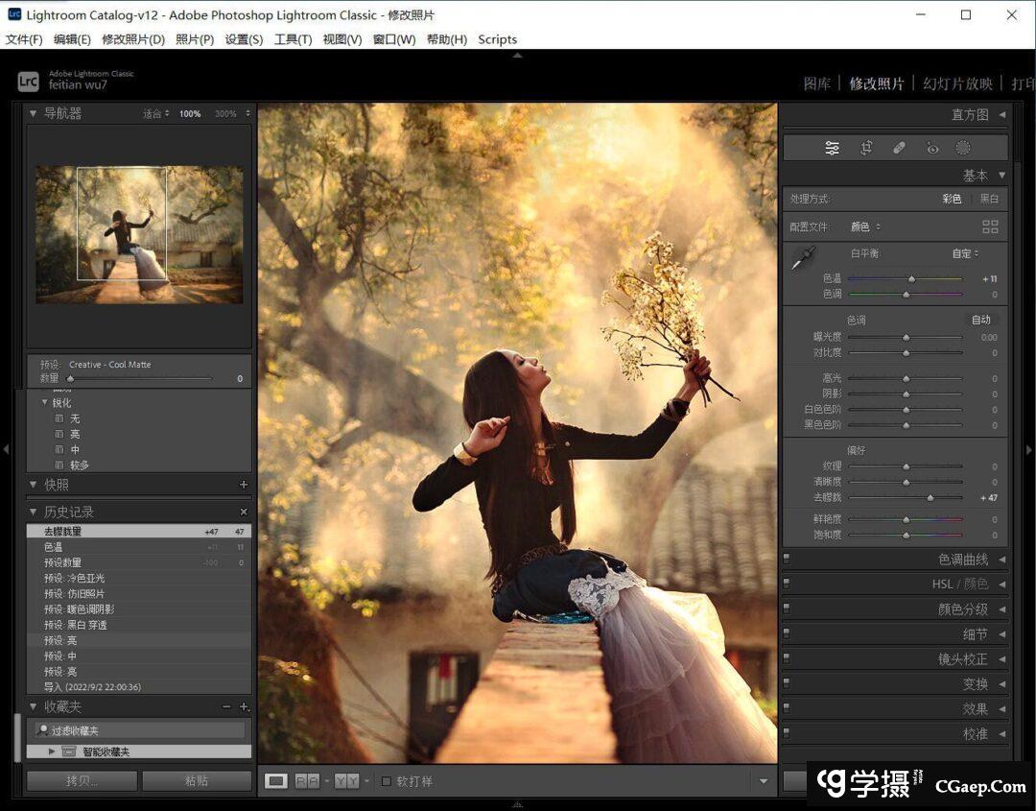Switch processing mode to 黑白
This screenshot has width=1036, height=811.
[988, 199]
